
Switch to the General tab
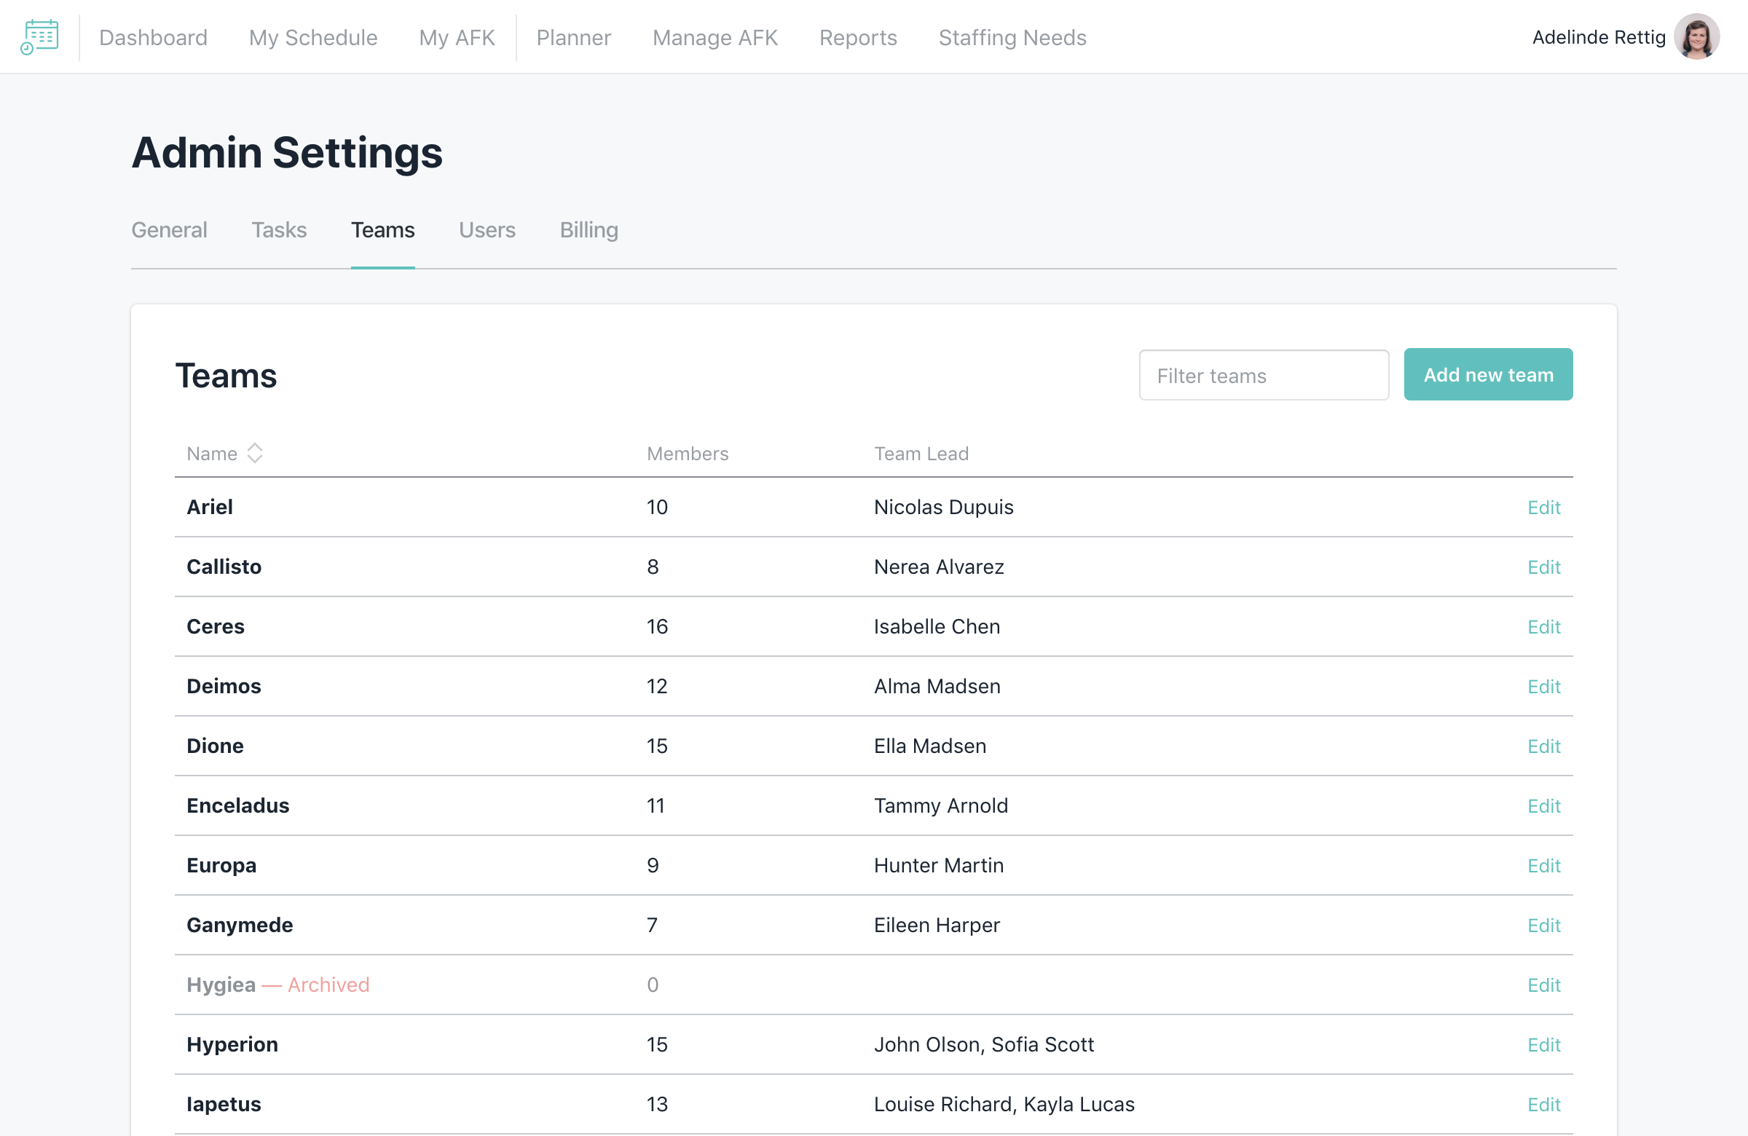tap(169, 230)
